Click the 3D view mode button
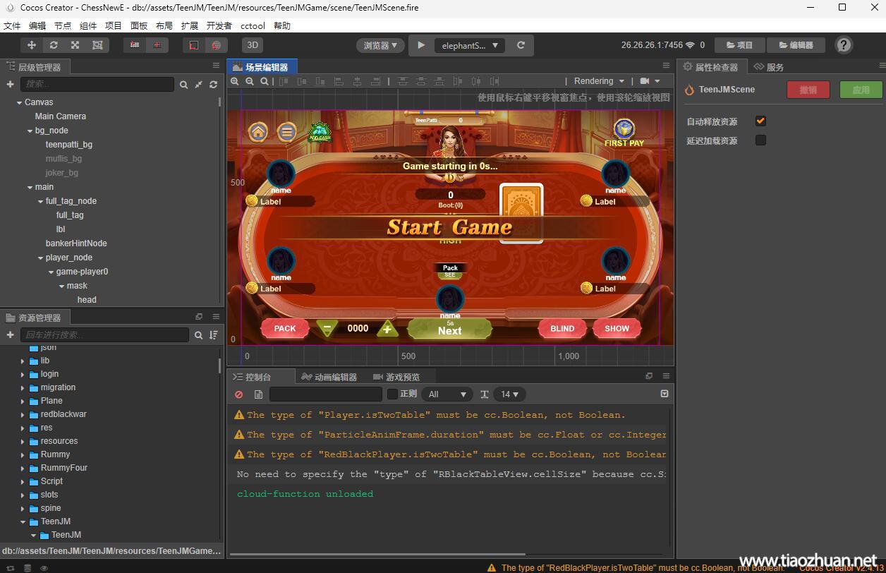This screenshot has width=886, height=573. pyautogui.click(x=252, y=45)
